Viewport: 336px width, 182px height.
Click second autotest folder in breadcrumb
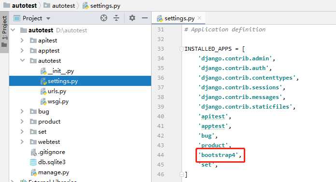point(59,6)
